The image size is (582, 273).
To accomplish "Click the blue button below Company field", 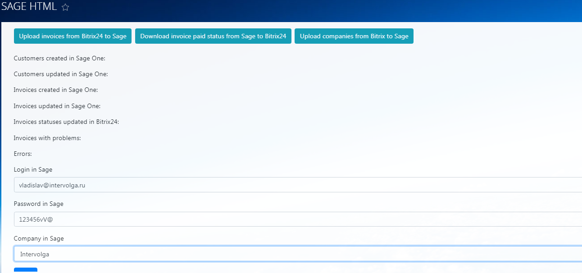I will [x=26, y=270].
